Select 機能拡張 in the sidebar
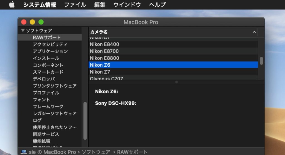Screen dimensions: 285x155 pos(41,141)
